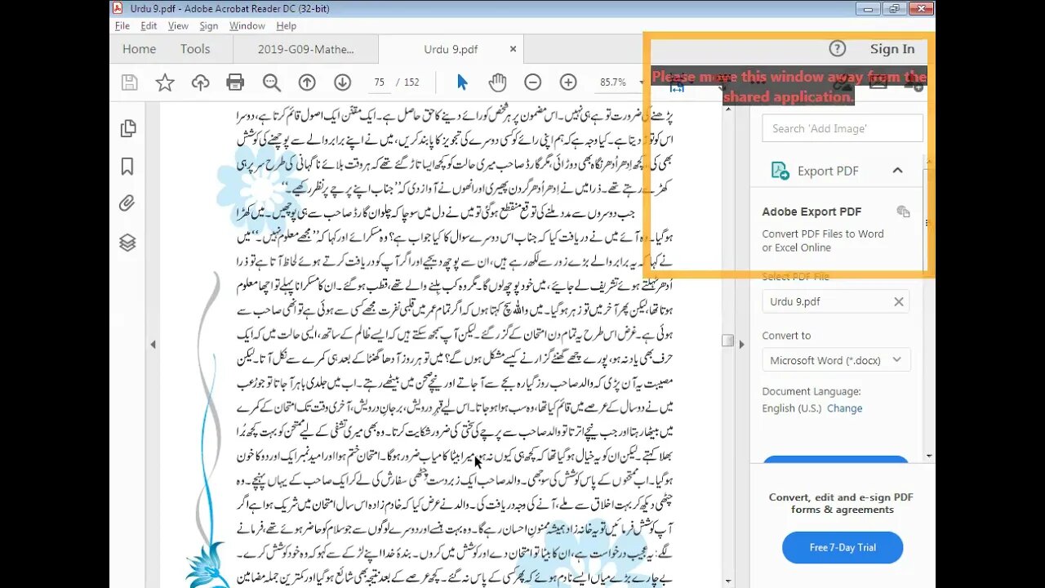Click the Export PDF tool heading
This screenshot has width=1045, height=588.
point(828,171)
